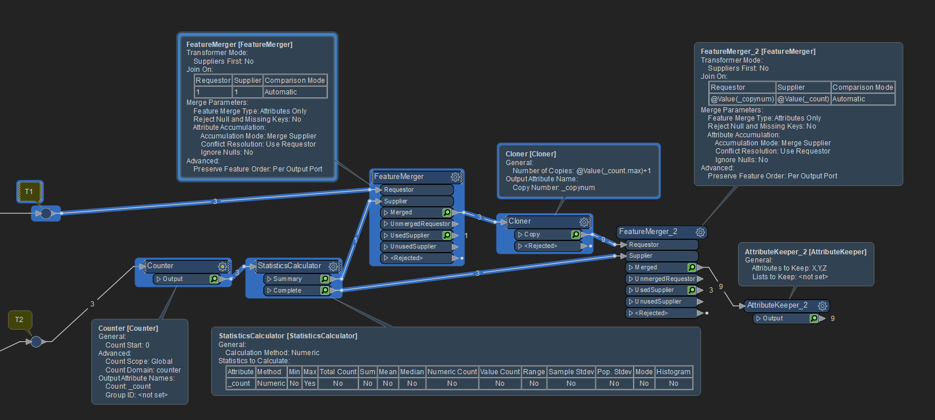The width and height of the screenshot is (935, 420).
Task: Expand FeatureMerger Rejected port attributes
Action: pos(386,258)
